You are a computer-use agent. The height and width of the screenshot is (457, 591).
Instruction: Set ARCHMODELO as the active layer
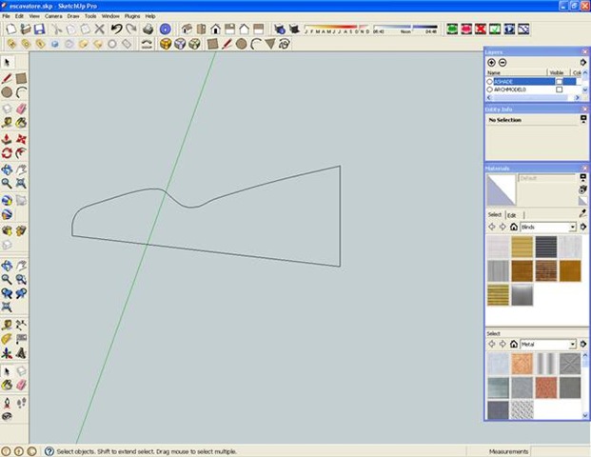coord(489,89)
